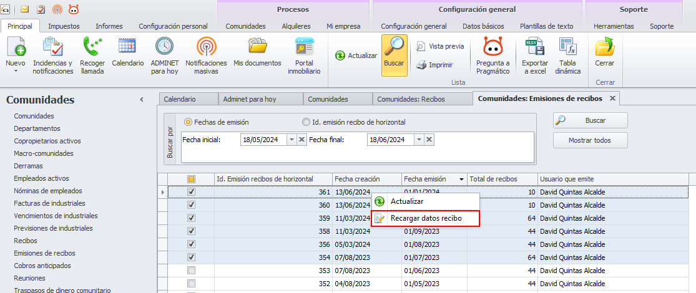Viewport: 696px width, 293px height.
Task: Open Fecha inicial date dropdown
Action: tap(292, 140)
